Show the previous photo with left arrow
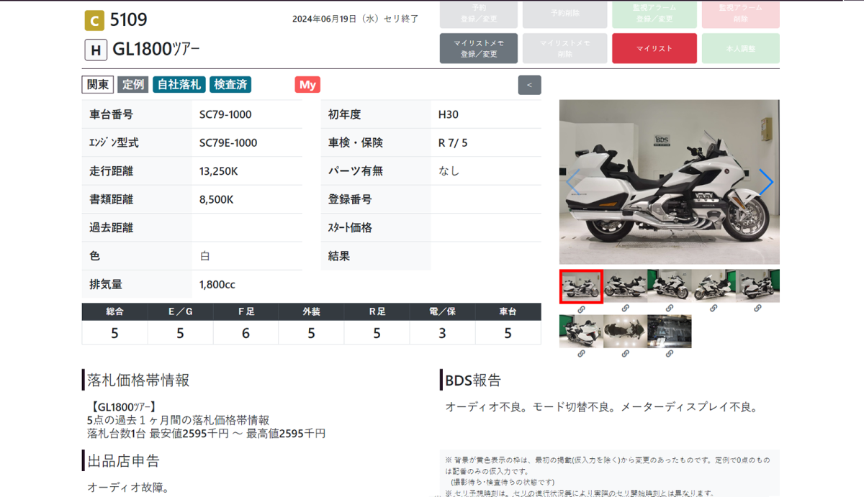 [x=573, y=182]
